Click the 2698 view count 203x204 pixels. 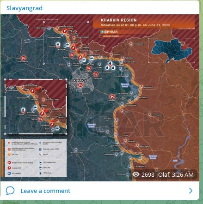pyautogui.click(x=148, y=174)
